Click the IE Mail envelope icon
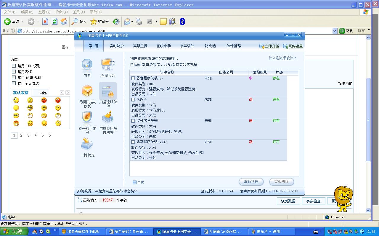 tap(127, 22)
